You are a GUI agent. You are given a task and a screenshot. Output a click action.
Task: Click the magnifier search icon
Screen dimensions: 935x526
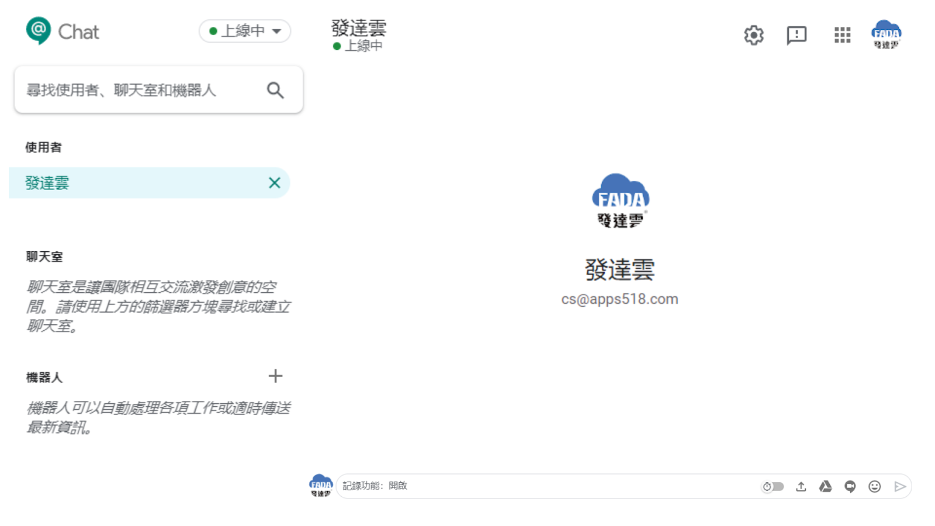(x=275, y=90)
